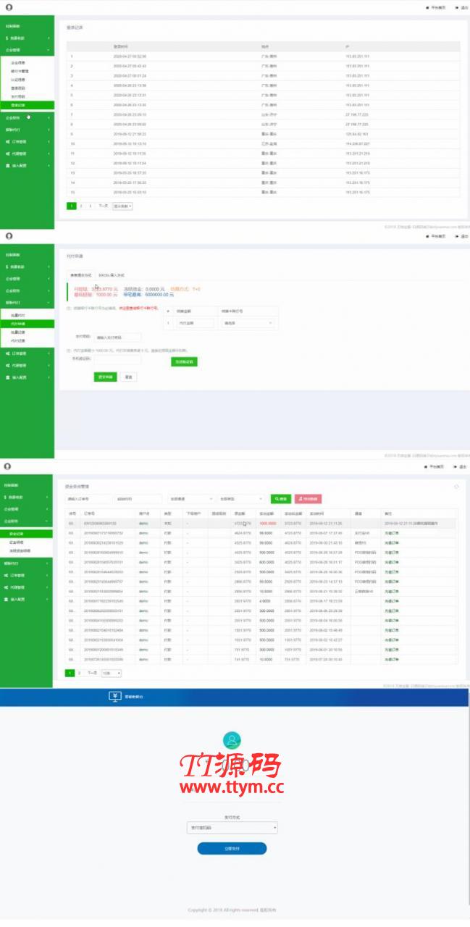Open 平台首页 in the 代付申请 screen header
Screen dimensions: 470x927
436,236
